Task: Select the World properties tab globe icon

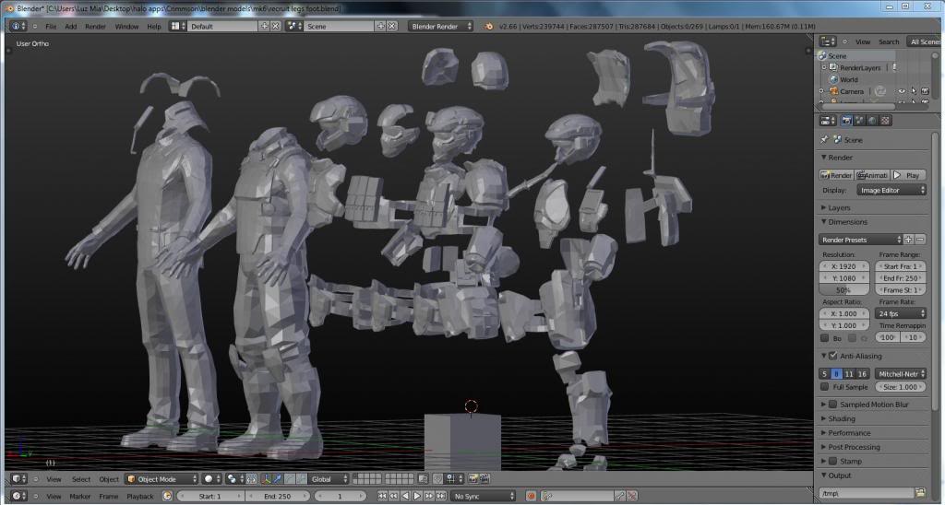Action: (x=872, y=121)
